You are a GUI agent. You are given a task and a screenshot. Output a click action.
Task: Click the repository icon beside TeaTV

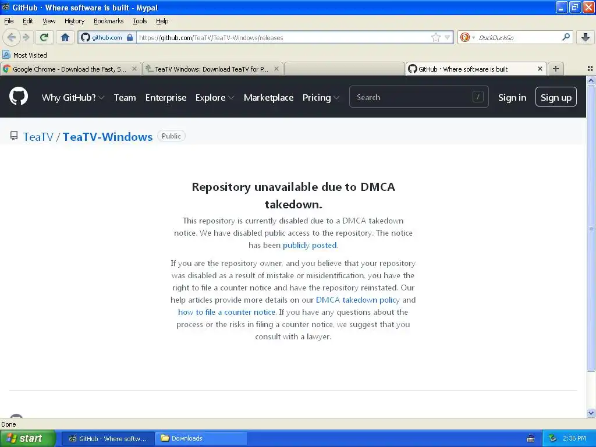point(14,136)
